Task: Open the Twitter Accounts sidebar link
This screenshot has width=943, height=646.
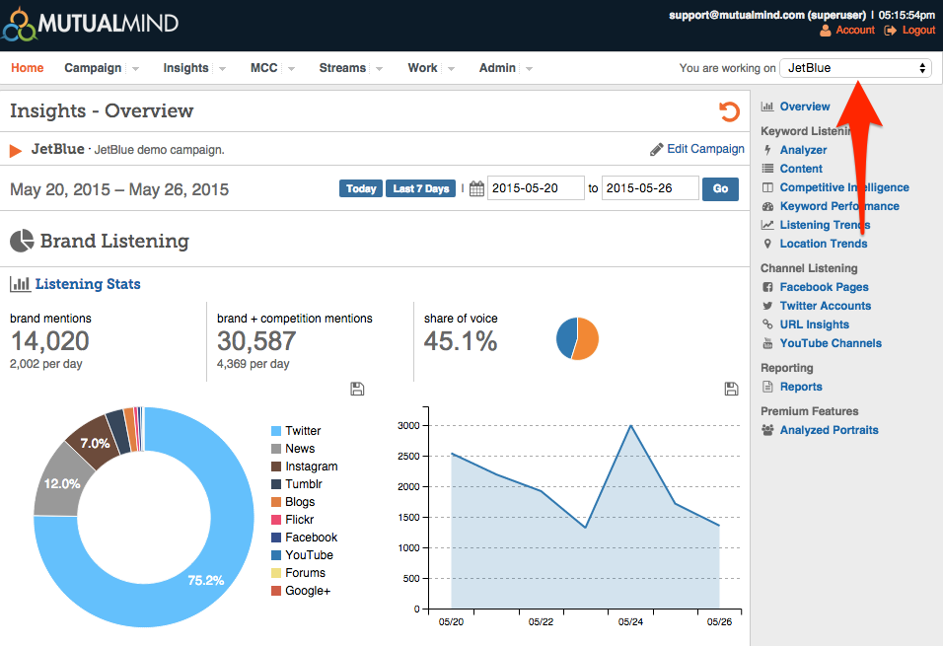Action: [825, 306]
